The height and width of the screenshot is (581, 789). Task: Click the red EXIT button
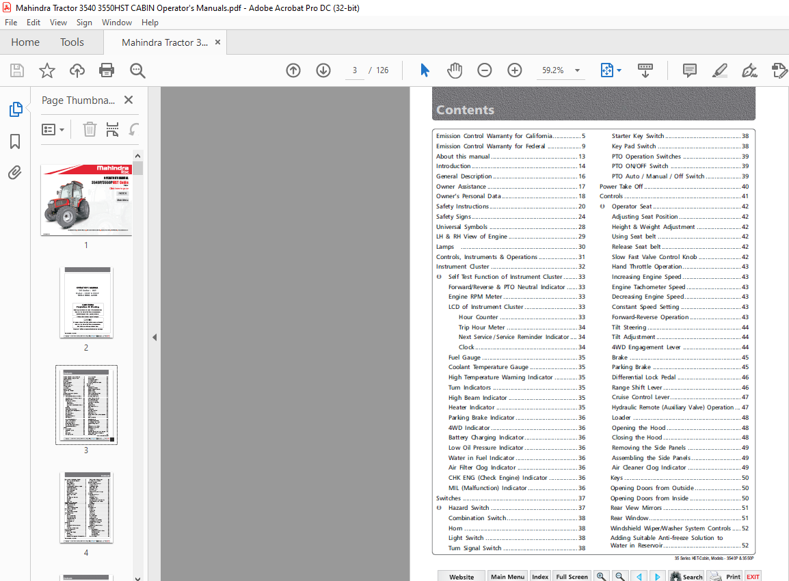click(x=753, y=576)
